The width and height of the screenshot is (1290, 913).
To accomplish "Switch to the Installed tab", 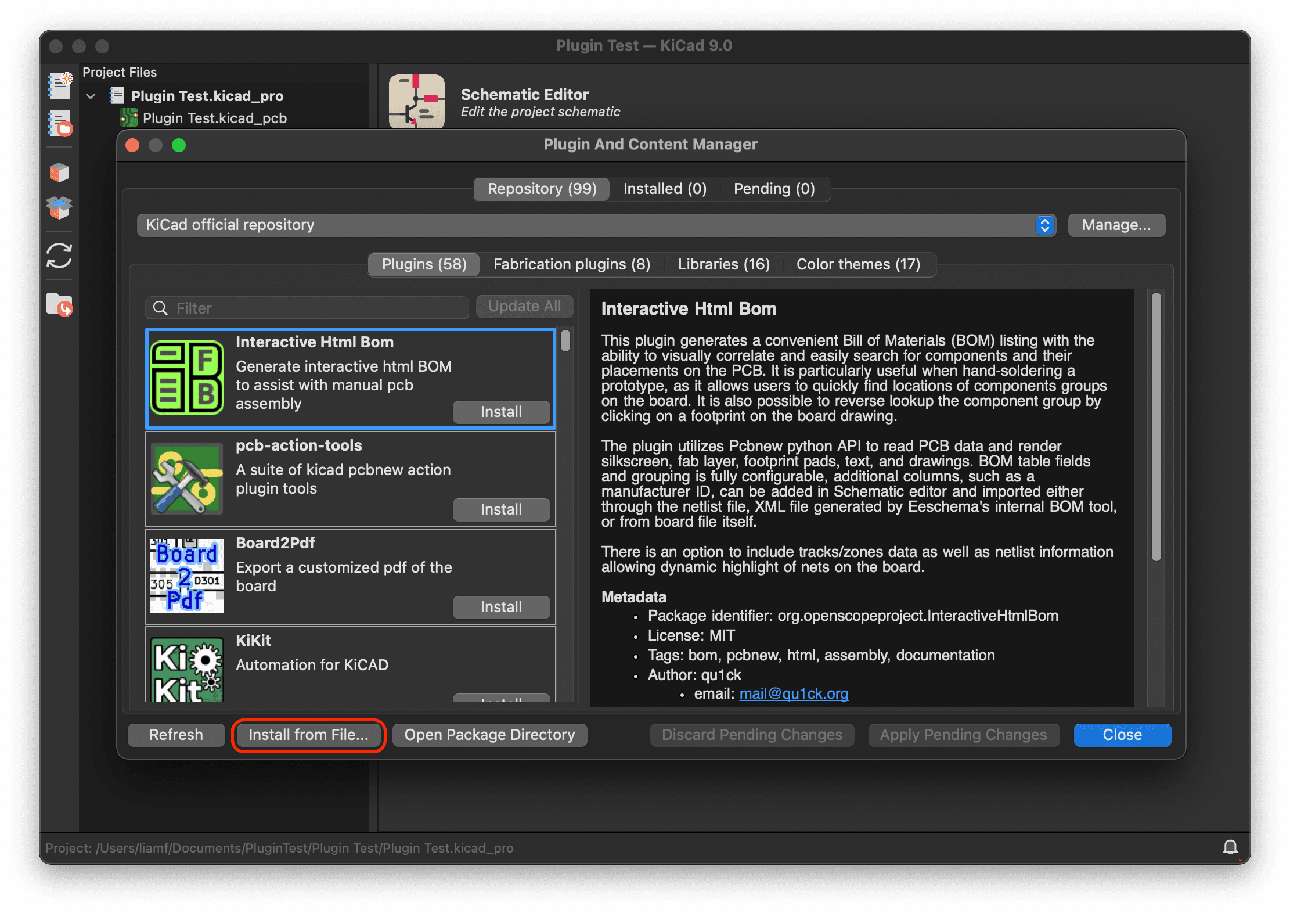I will (x=664, y=188).
